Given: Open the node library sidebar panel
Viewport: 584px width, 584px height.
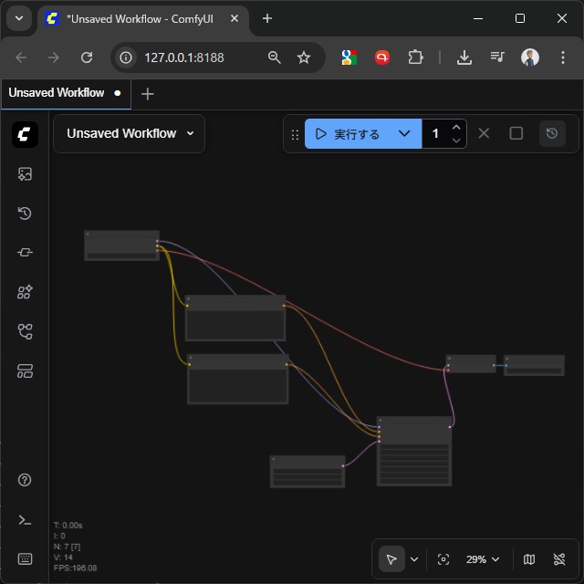Looking at the screenshot, I should (x=25, y=253).
